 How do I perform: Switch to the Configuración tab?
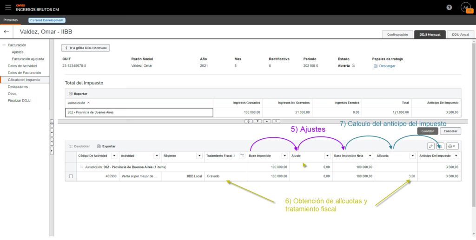coord(397,34)
